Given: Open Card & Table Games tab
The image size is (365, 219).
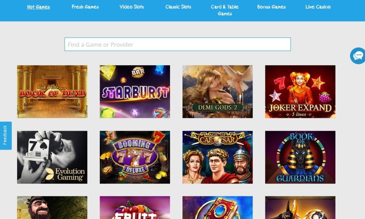Looking at the screenshot, I should [x=225, y=10].
